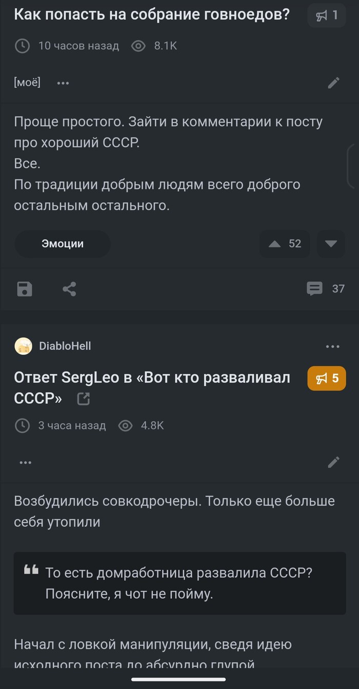Open the three-dots menu beside DiabloHell
Viewport: 359px width, 689px height.
[x=333, y=346]
